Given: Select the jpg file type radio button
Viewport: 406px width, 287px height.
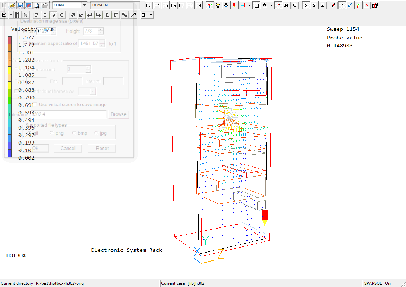Looking at the screenshot, I should point(96,133).
